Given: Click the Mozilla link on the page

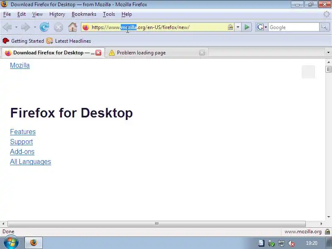Looking at the screenshot, I should click(20, 66).
